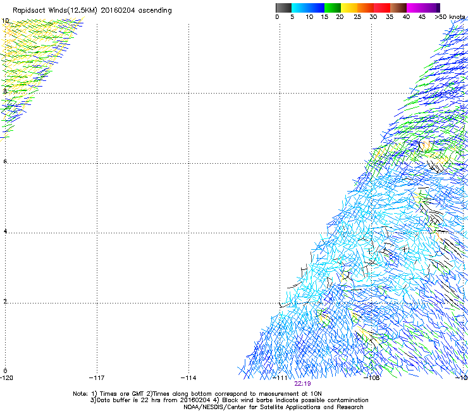Viewport: 468px width, 411px height.
Task: Click the green 15-20 knots legend swatch
Action: [333, 8]
